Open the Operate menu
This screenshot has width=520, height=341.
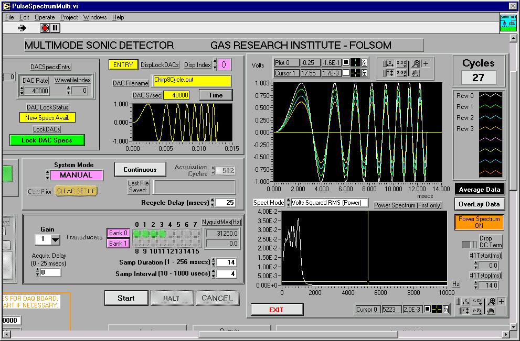(x=45, y=17)
